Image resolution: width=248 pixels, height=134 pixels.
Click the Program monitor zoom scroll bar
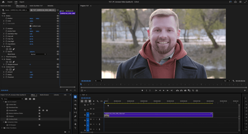click(164, 87)
